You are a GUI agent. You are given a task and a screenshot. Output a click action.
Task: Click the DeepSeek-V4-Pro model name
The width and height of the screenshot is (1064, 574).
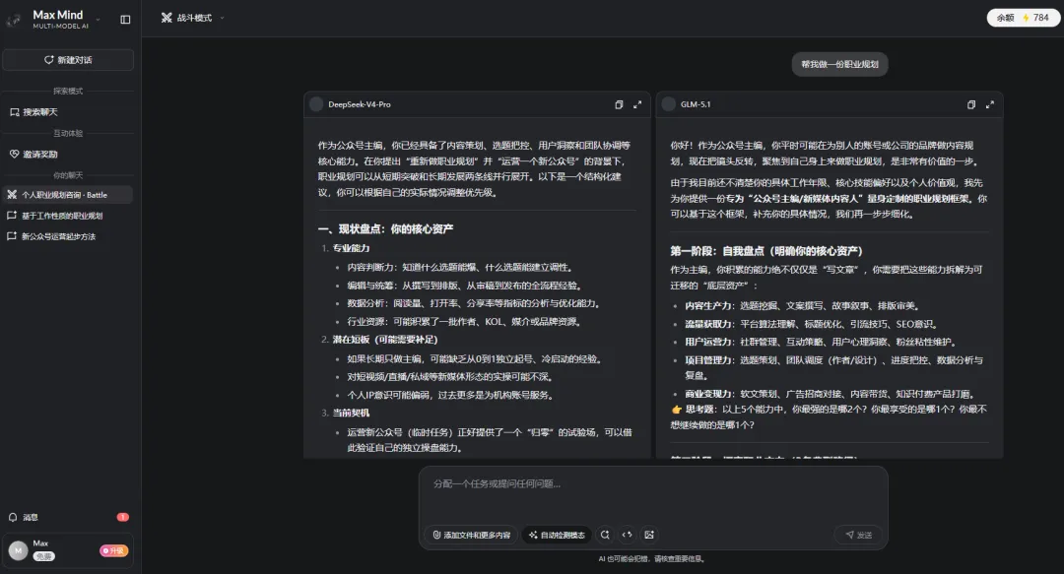point(359,104)
